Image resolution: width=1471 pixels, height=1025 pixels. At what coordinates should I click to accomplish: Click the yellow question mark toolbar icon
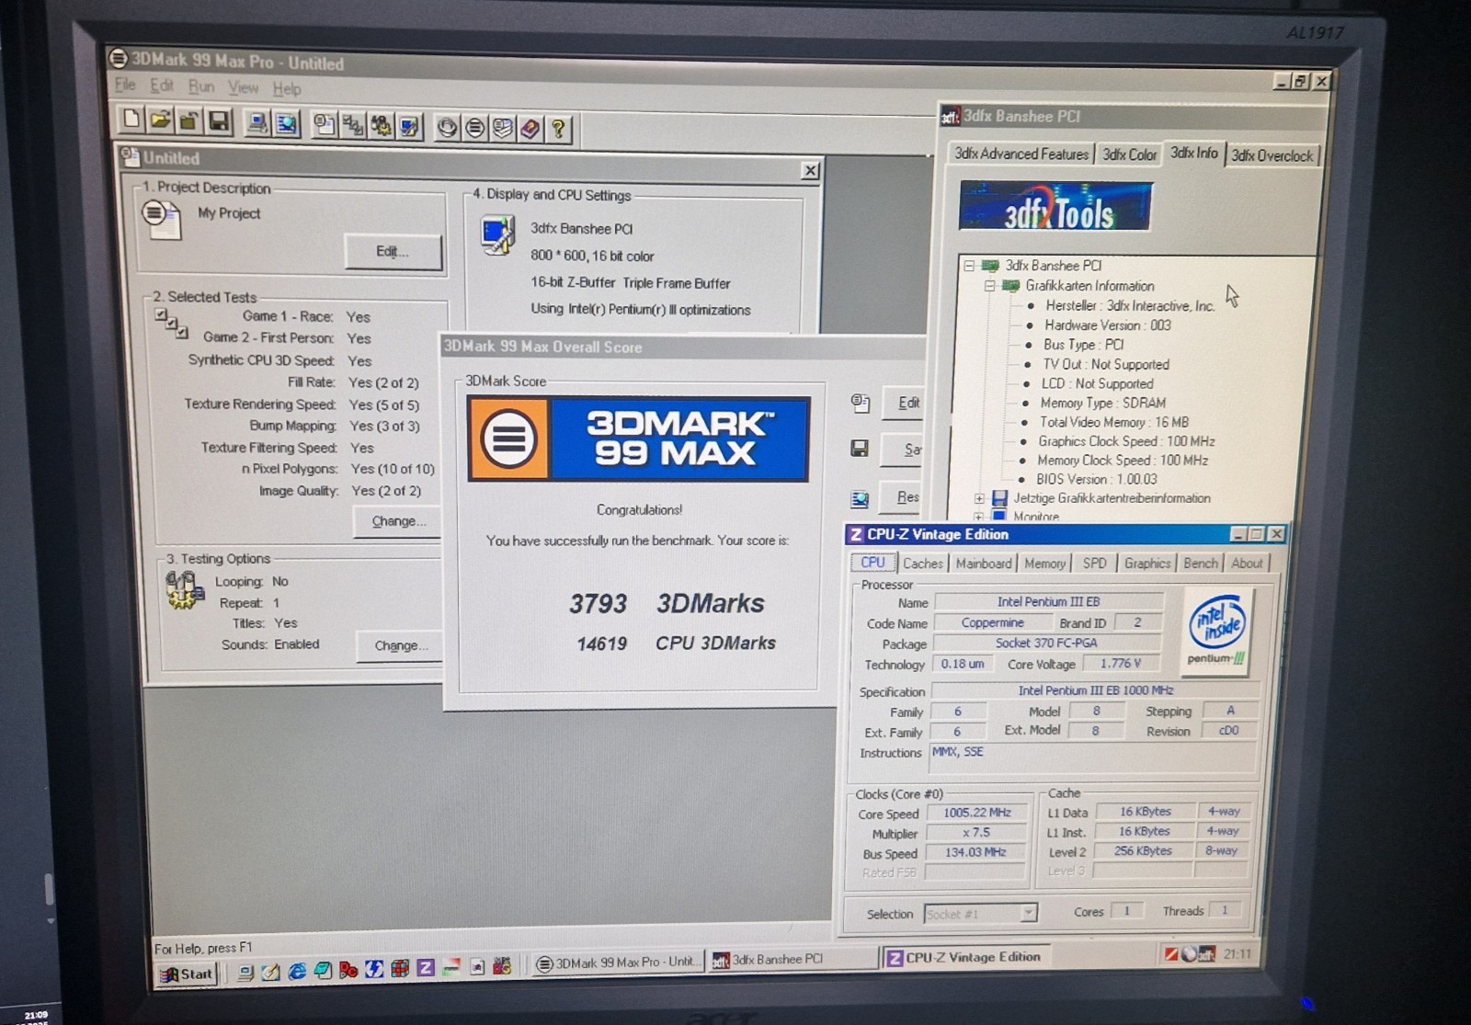coord(558,130)
